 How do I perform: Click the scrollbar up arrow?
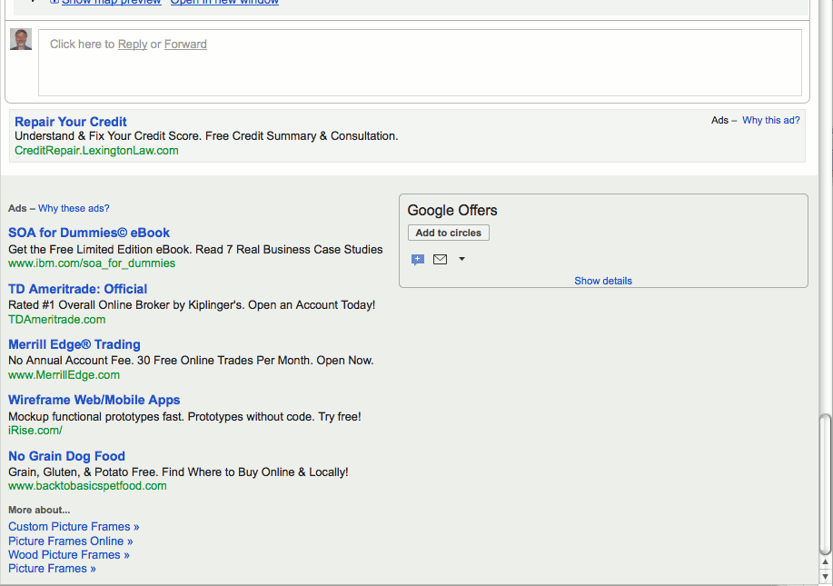[825, 562]
